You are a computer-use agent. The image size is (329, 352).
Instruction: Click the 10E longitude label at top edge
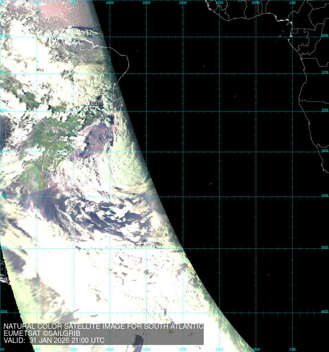(x=292, y=2)
